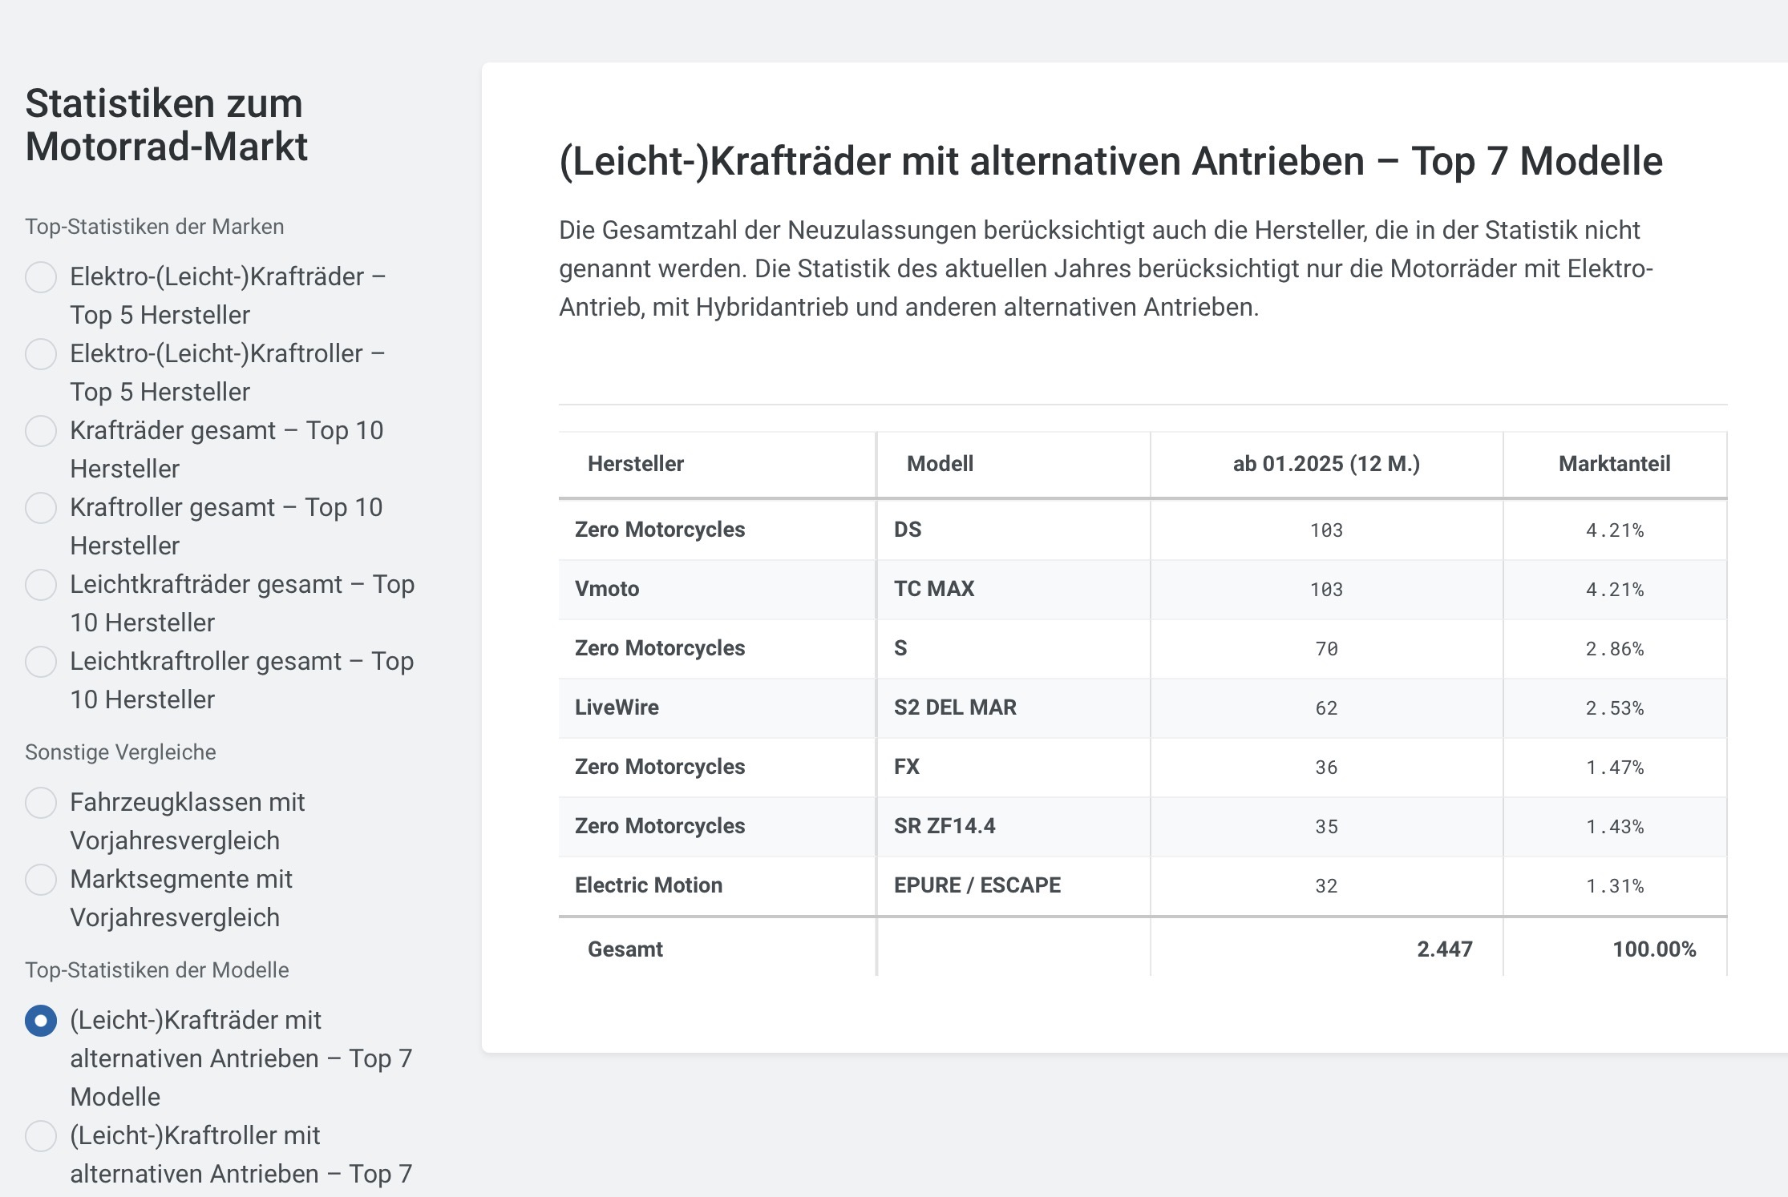The width and height of the screenshot is (1788, 1197).
Task: Click the Electric Motion manufacturer cell
Action: click(x=649, y=885)
